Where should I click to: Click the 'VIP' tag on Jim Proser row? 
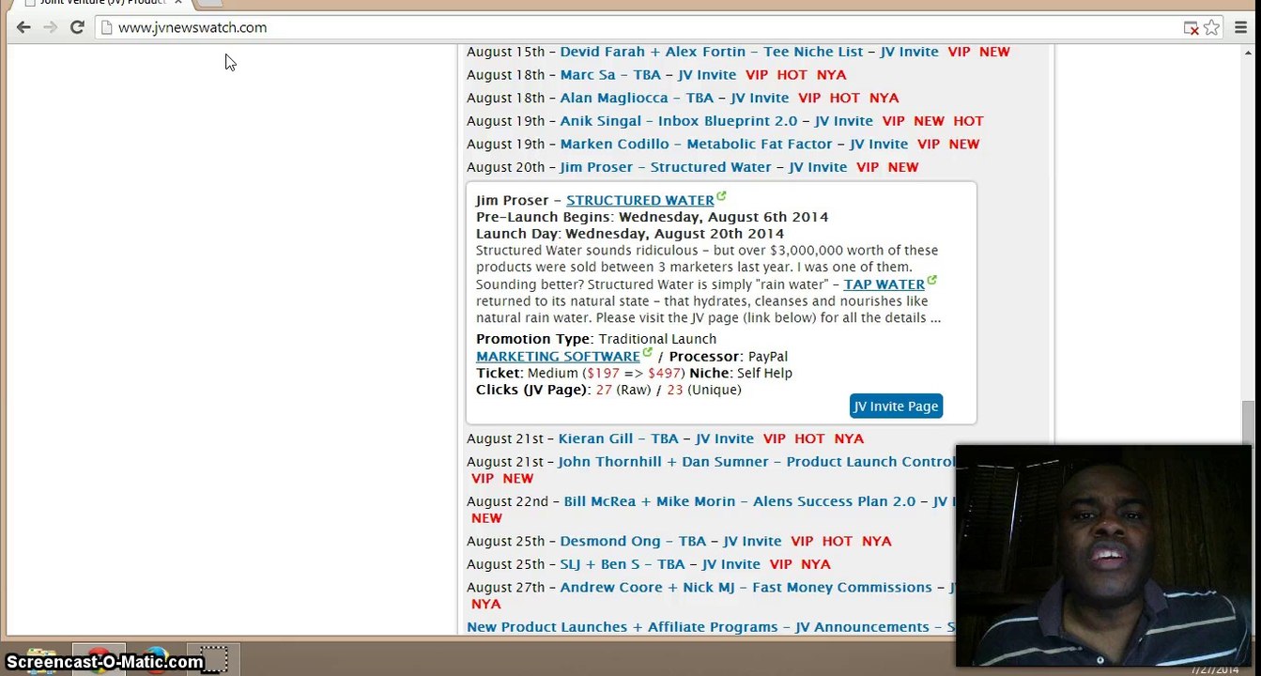(868, 167)
